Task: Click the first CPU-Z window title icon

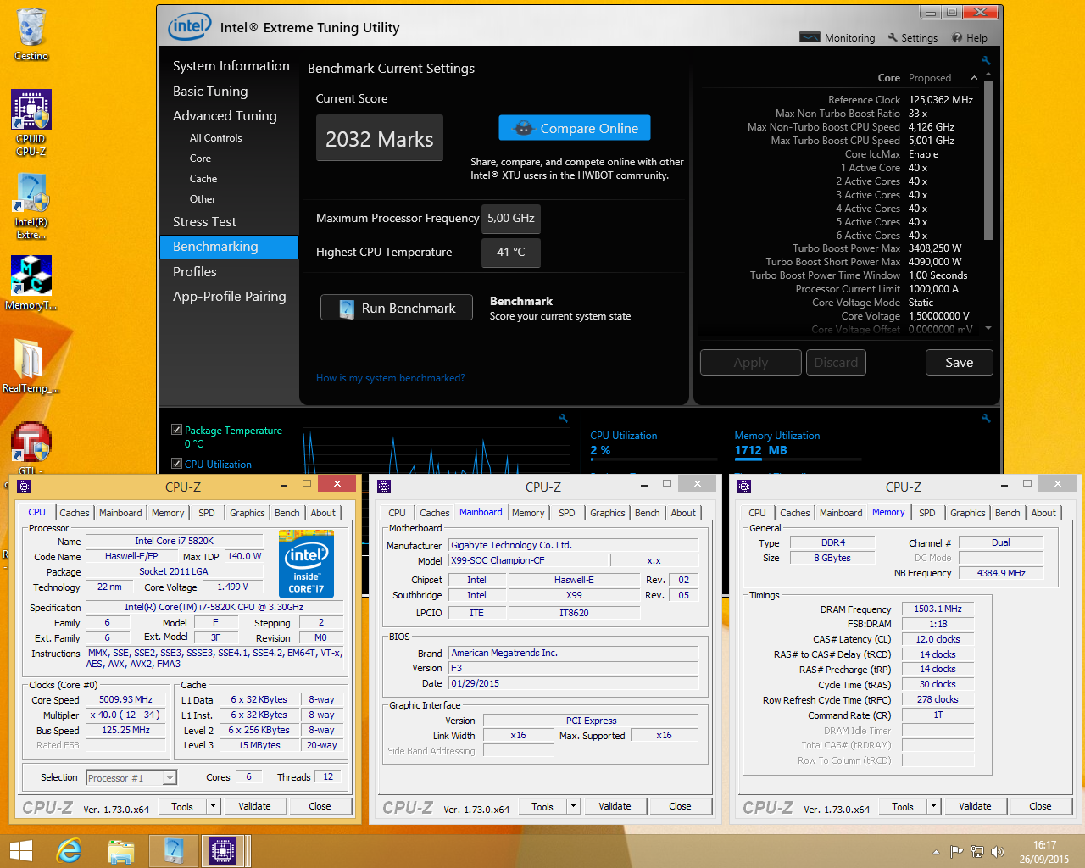Action: pyautogui.click(x=24, y=487)
